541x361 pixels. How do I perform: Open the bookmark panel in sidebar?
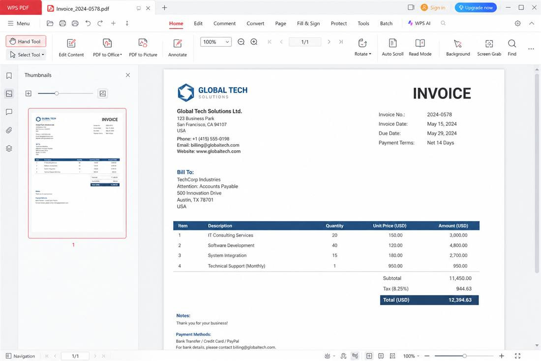pos(9,76)
